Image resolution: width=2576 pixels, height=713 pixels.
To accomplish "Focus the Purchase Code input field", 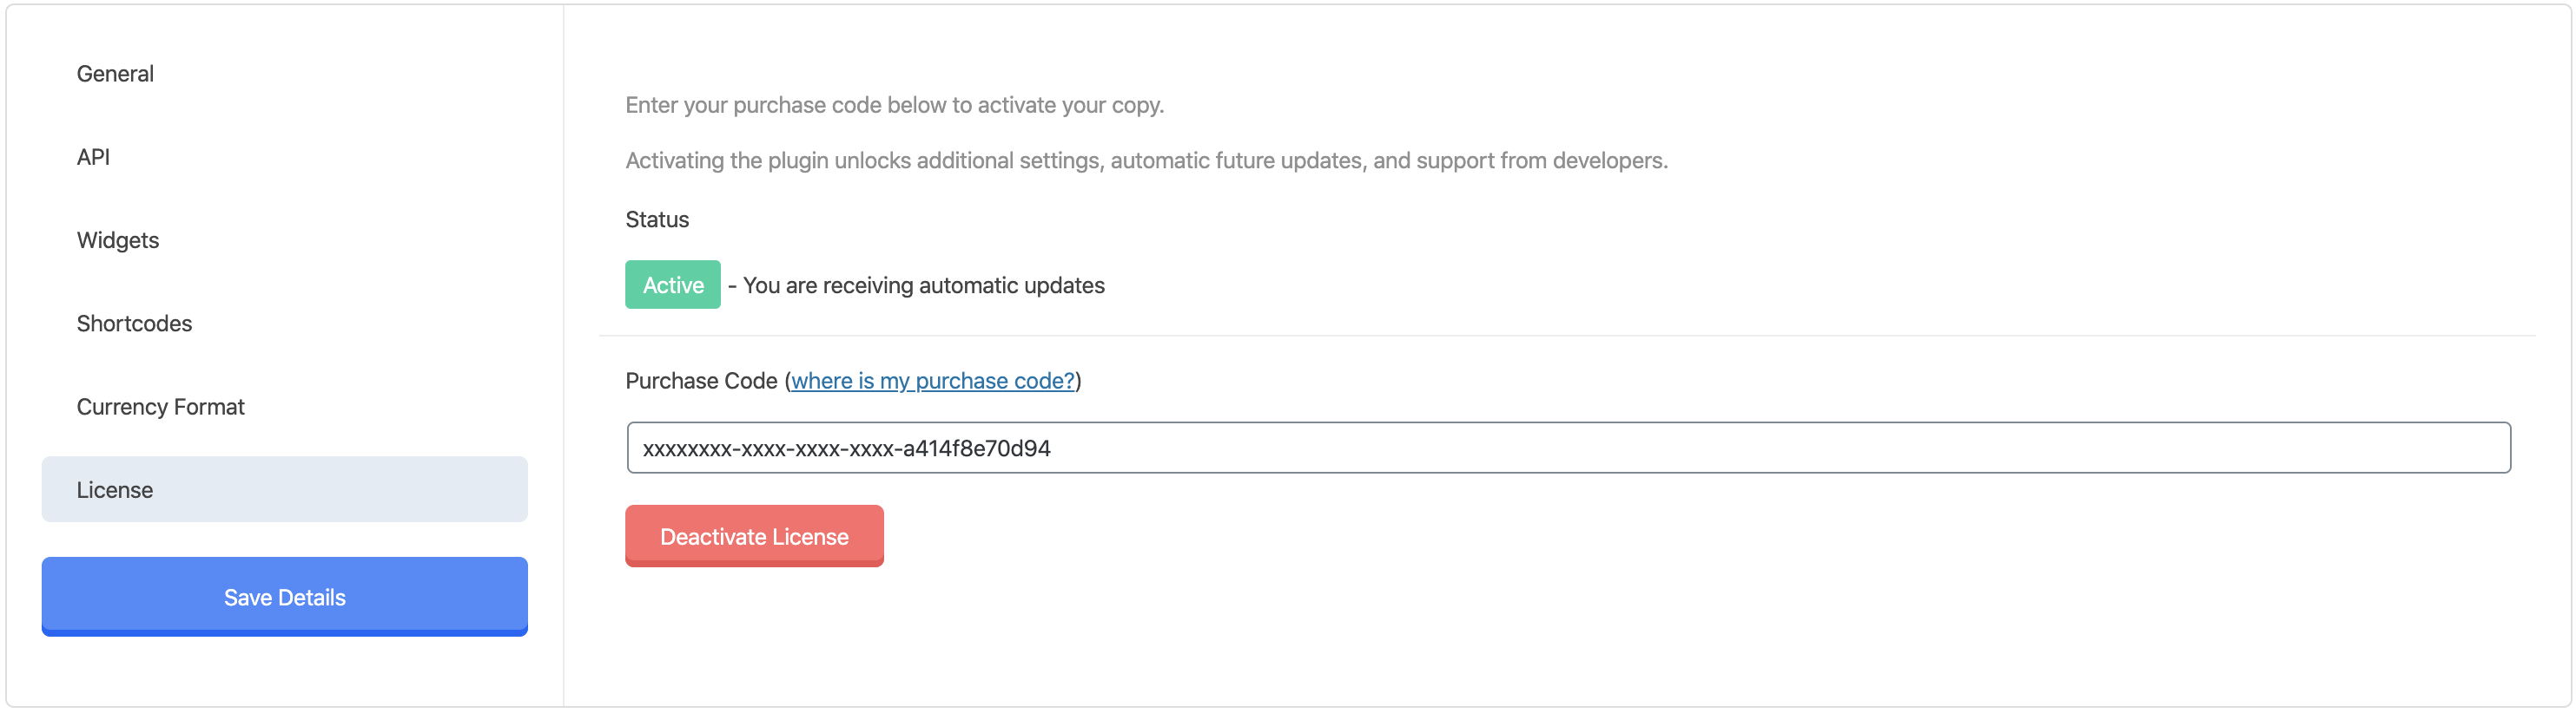I will pyautogui.click(x=1568, y=448).
